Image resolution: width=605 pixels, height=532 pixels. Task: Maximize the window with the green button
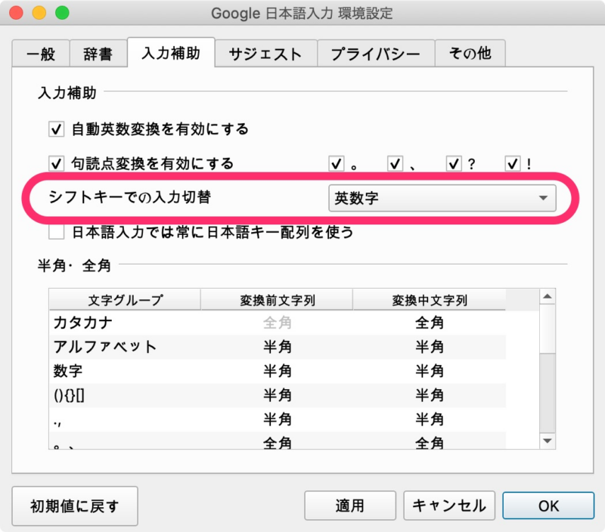[x=62, y=13]
